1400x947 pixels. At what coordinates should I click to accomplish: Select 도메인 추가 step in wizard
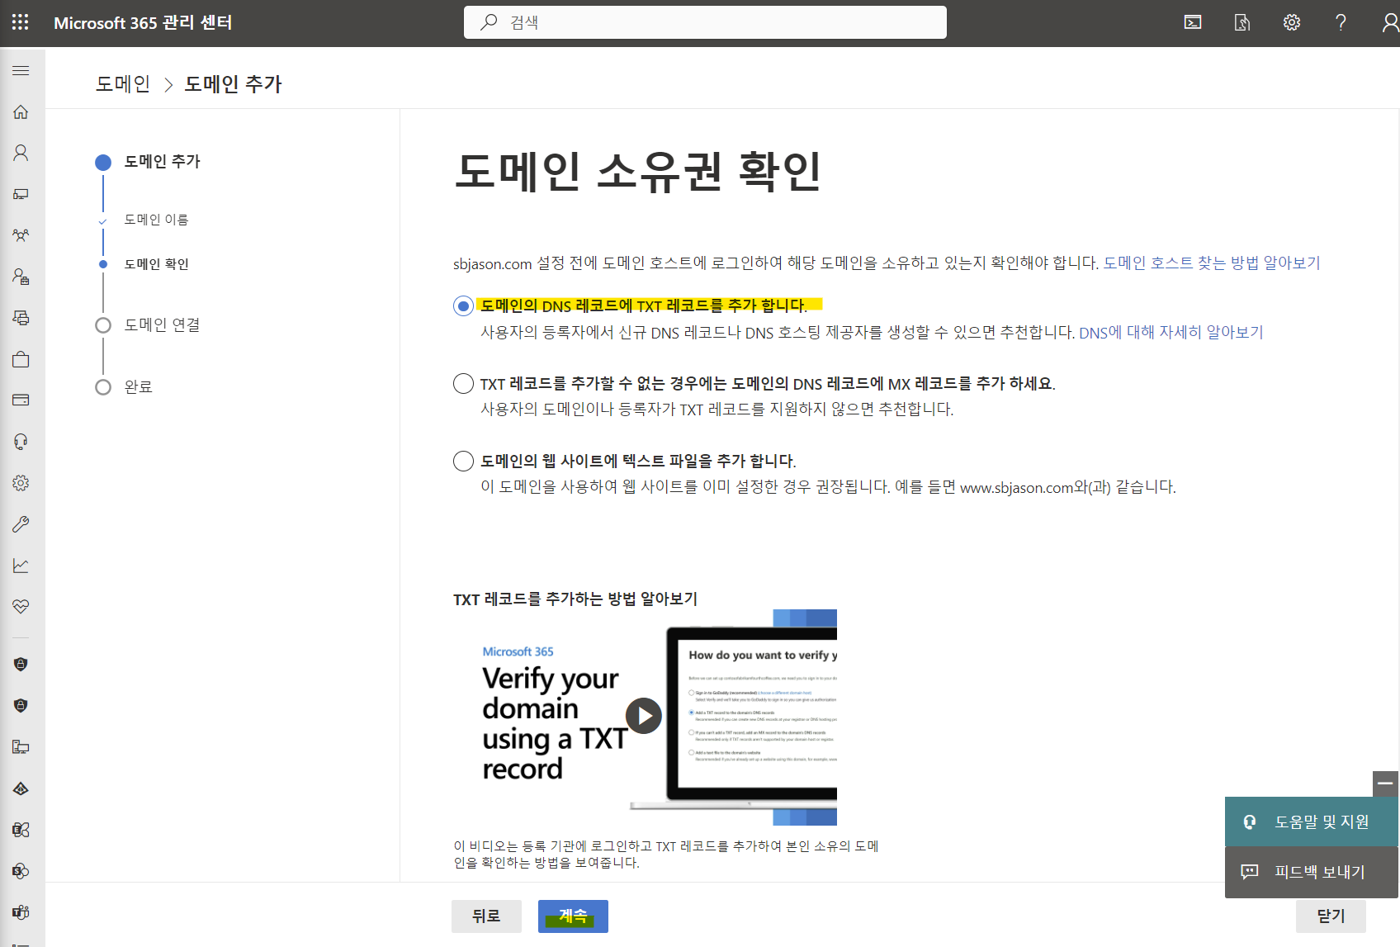coord(162,162)
